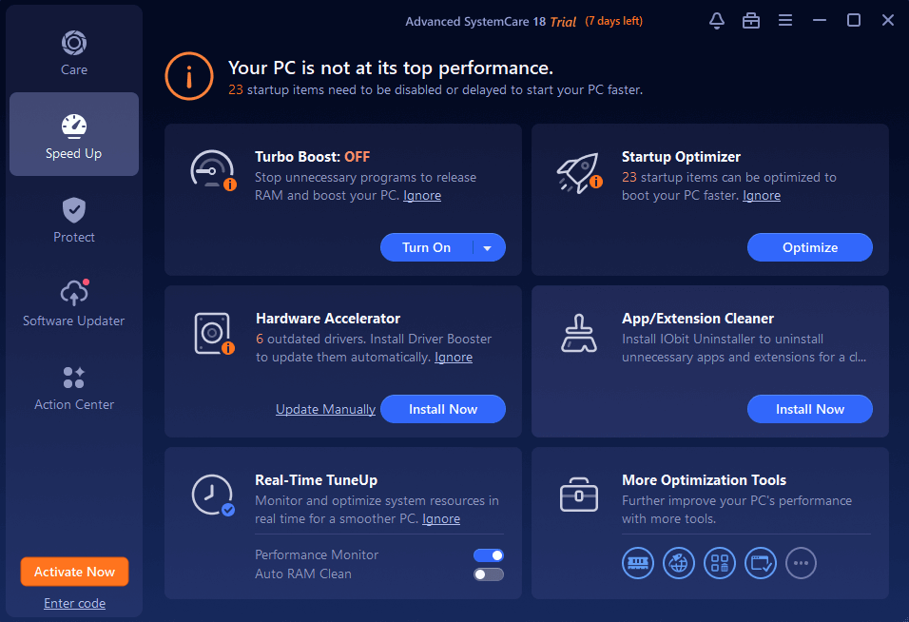
Task: Click the Hardware Accelerator title
Action: pos(327,319)
